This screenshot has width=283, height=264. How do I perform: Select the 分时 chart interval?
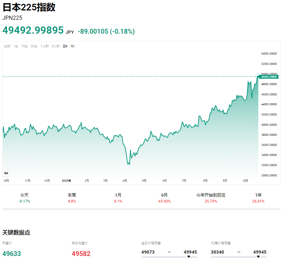pos(7,46)
